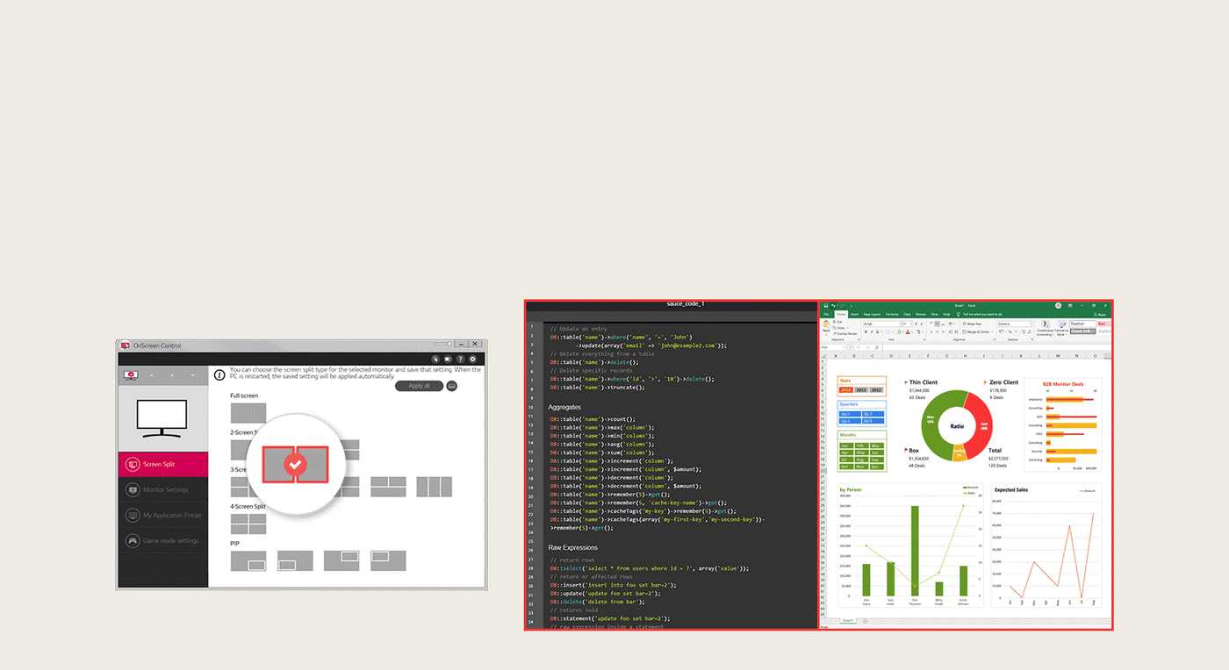Click the Share button in Excel
The width and height of the screenshot is (1229, 670).
click(x=1099, y=314)
